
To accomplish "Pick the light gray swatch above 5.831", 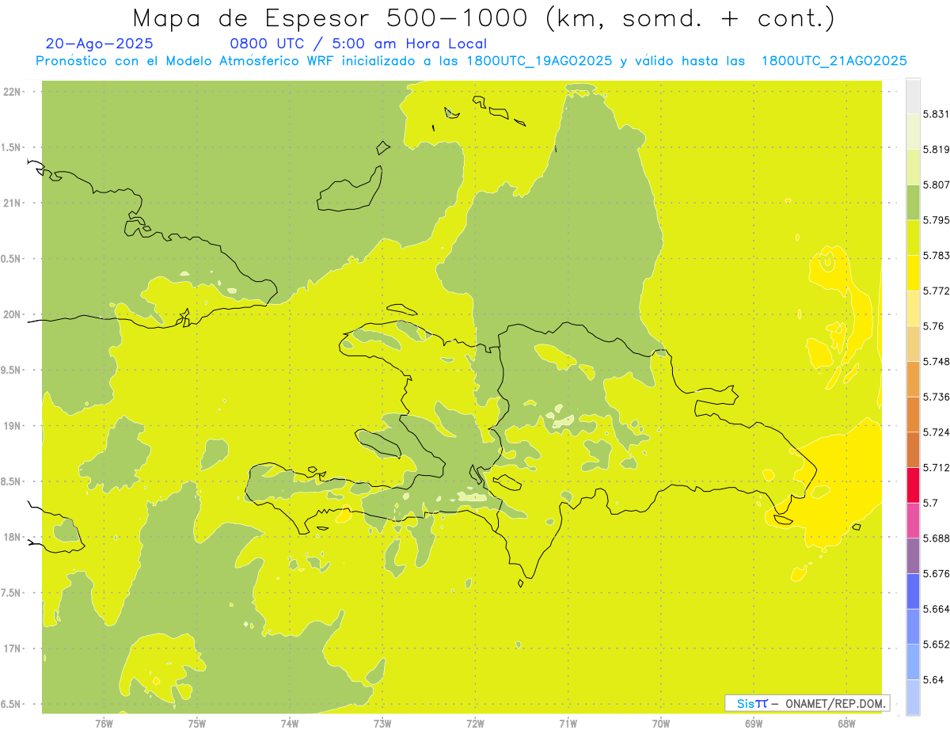I will (x=913, y=96).
